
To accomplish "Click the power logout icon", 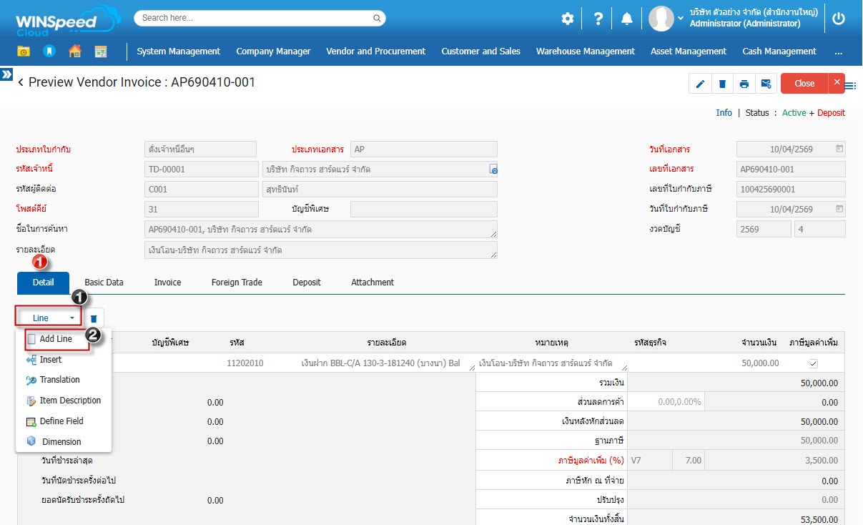I will (x=839, y=19).
